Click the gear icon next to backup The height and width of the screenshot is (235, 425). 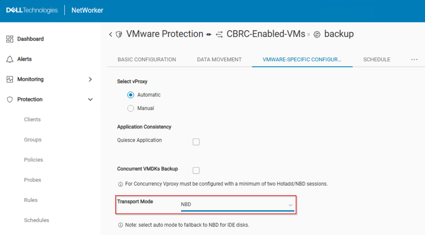tap(317, 35)
